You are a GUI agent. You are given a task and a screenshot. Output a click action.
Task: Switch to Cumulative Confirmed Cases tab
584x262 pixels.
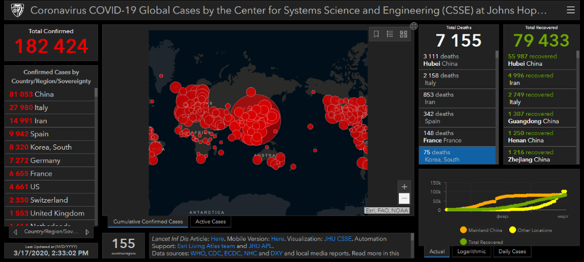148,222
